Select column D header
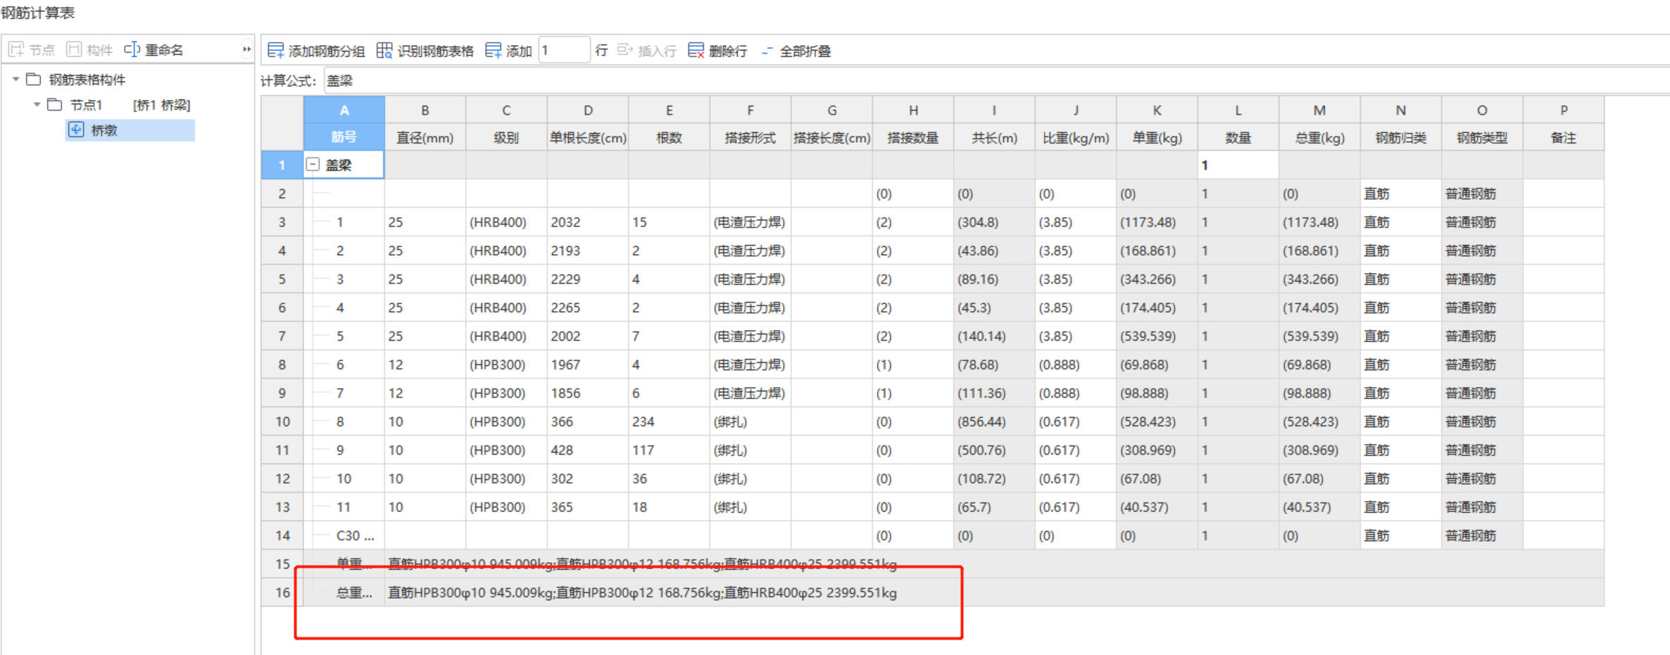This screenshot has width=1670, height=655. (588, 110)
